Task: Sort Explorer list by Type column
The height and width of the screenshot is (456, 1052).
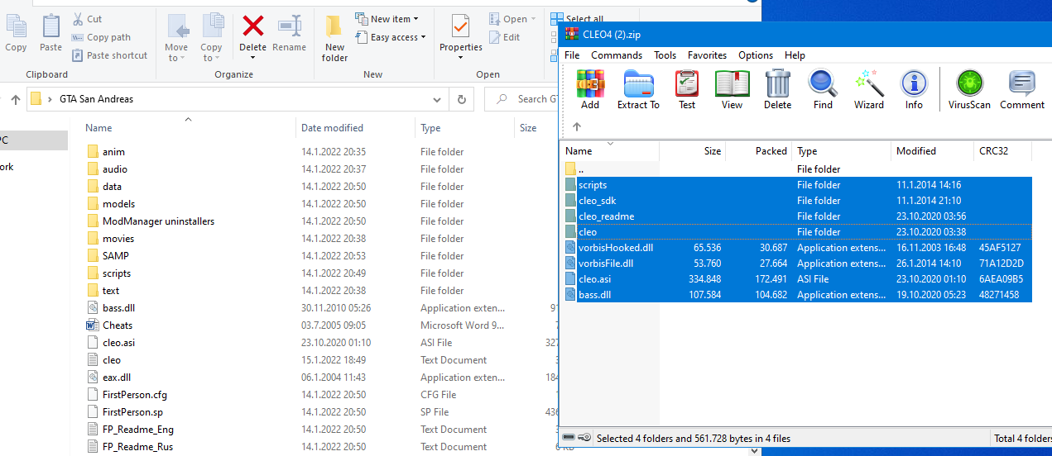Action: point(464,128)
